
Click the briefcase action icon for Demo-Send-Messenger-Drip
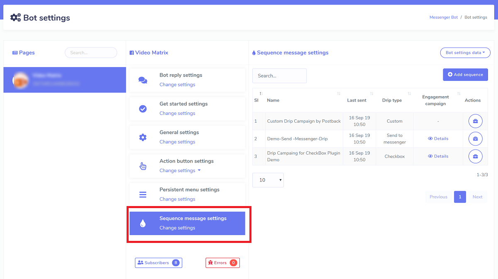(475, 138)
